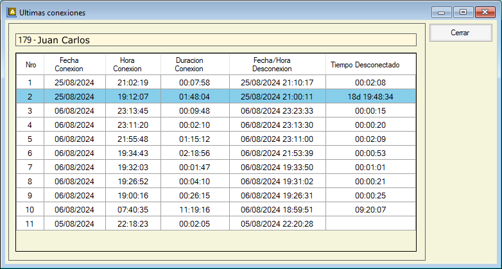Click the Tiempo Desconectado column header

pos(365,64)
